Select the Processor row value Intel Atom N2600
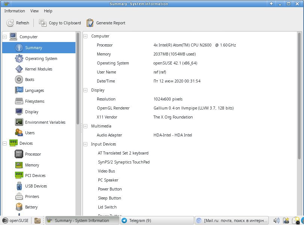The image size is (304, 225). pyautogui.click(x=195, y=45)
